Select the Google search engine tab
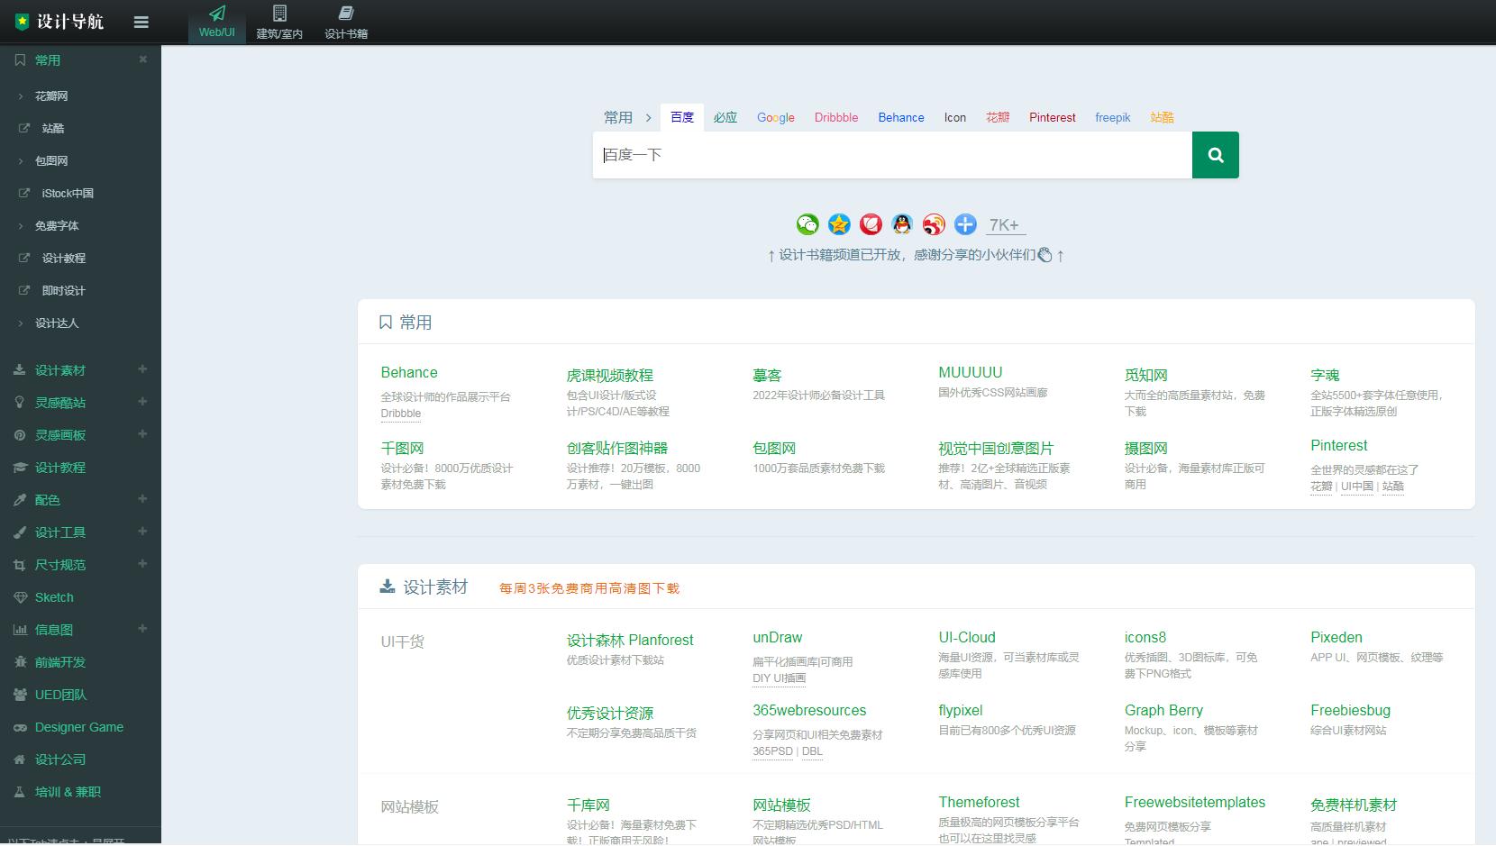1496x846 pixels. point(775,117)
